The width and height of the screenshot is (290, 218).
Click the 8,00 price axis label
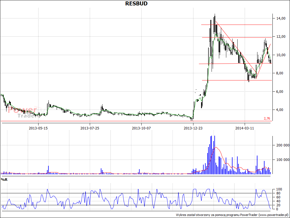[279, 73]
